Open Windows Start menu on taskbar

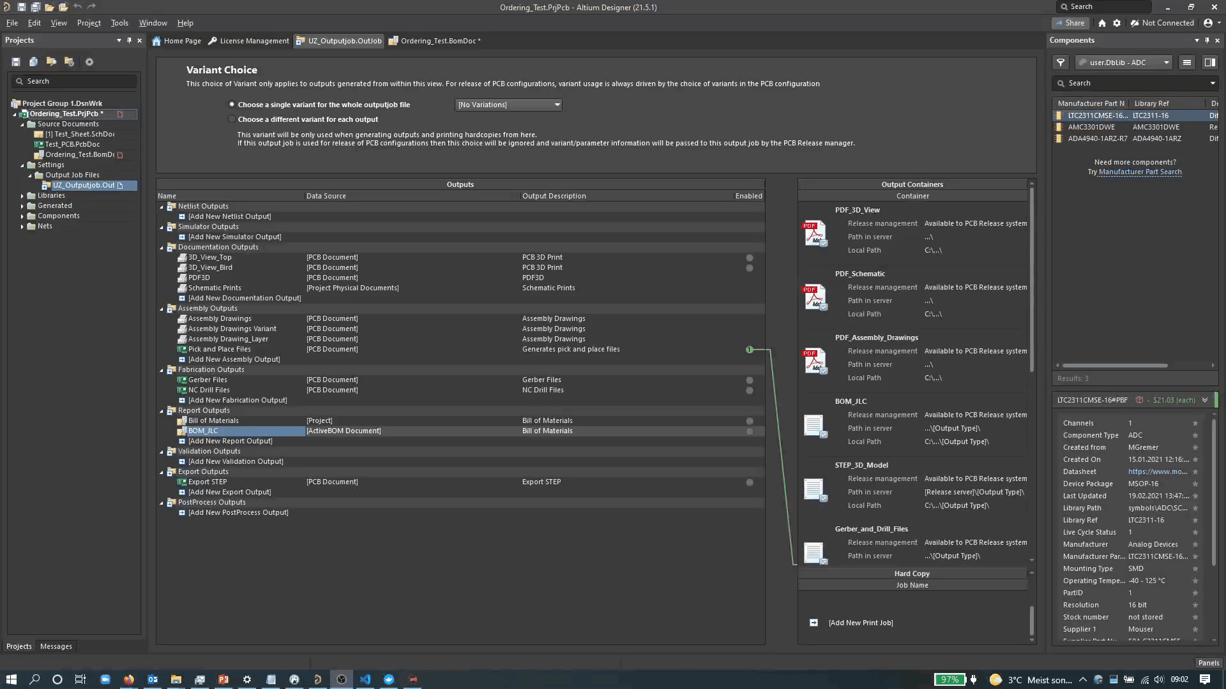[x=11, y=679]
